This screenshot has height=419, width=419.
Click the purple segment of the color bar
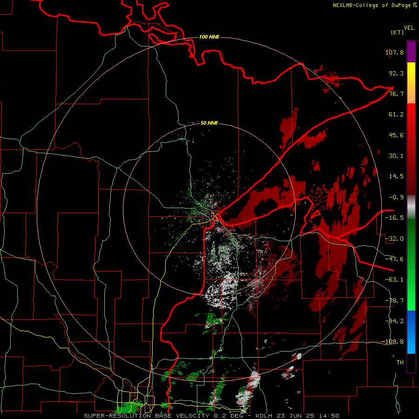411,52
